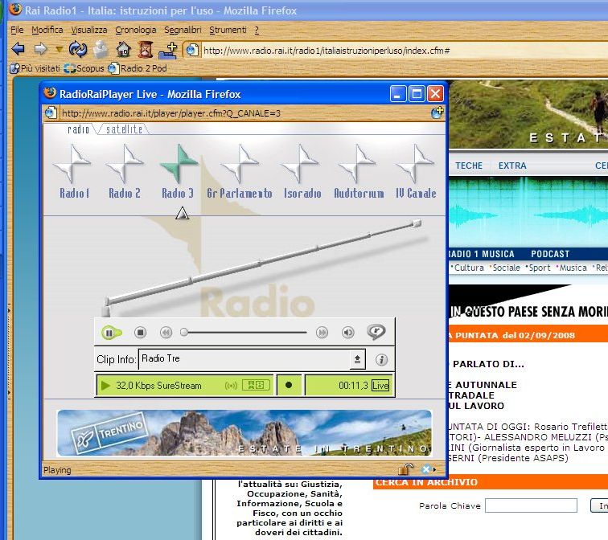Open the Cultura category link
The image size is (608, 540).
click(467, 268)
